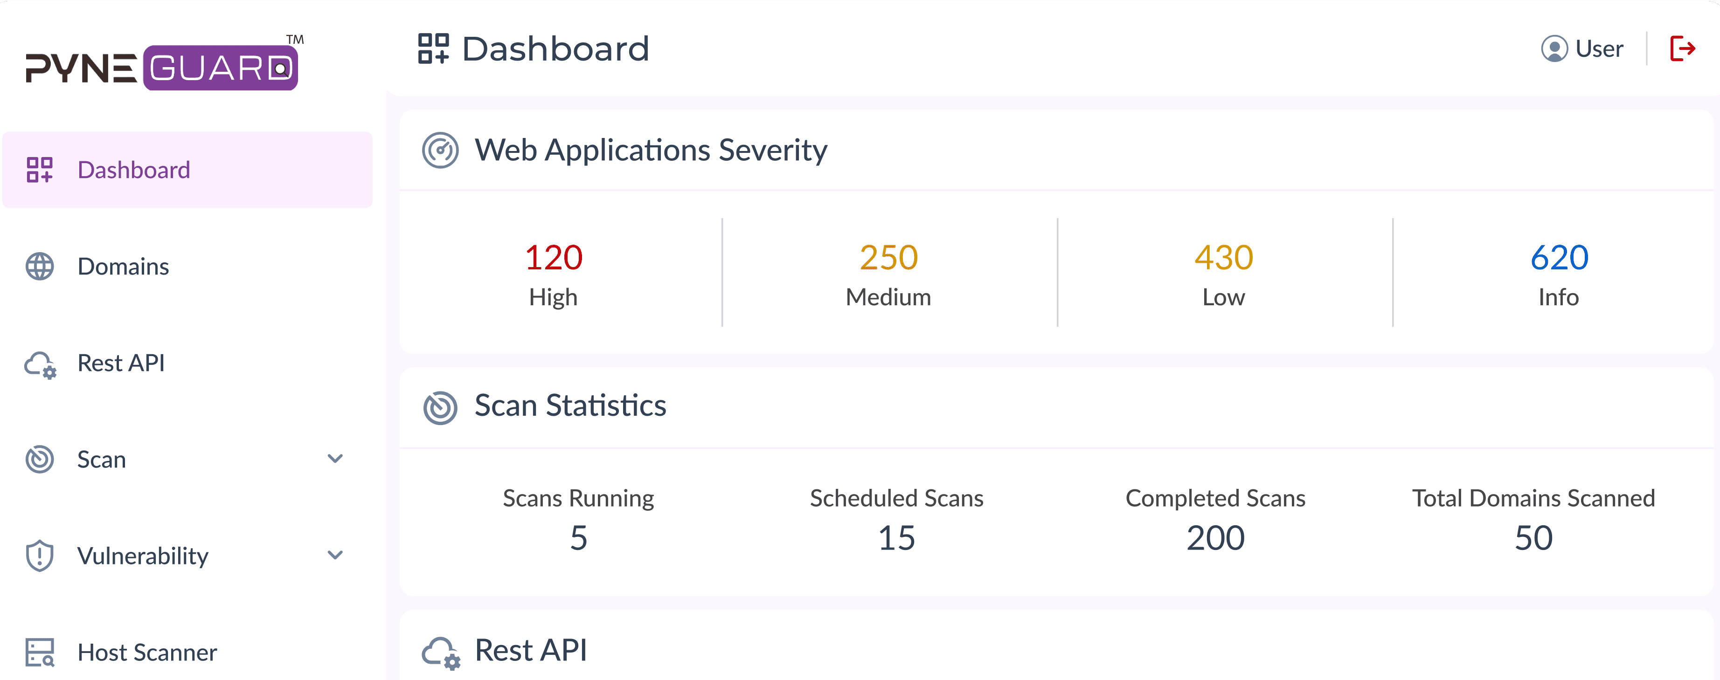Click the Scan Statistics radar icon
The image size is (1720, 680).
coord(441,407)
